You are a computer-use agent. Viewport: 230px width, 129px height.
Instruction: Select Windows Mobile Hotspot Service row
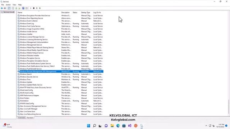click(60, 53)
